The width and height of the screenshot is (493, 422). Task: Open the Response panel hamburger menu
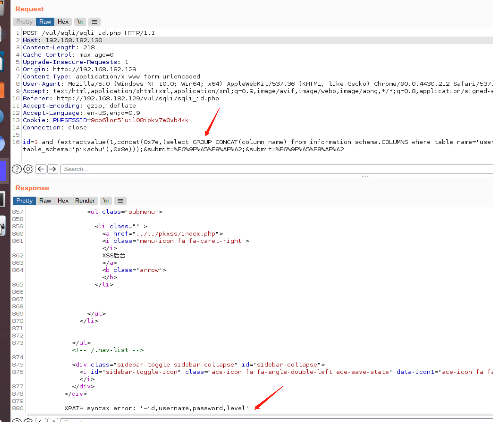(120, 201)
